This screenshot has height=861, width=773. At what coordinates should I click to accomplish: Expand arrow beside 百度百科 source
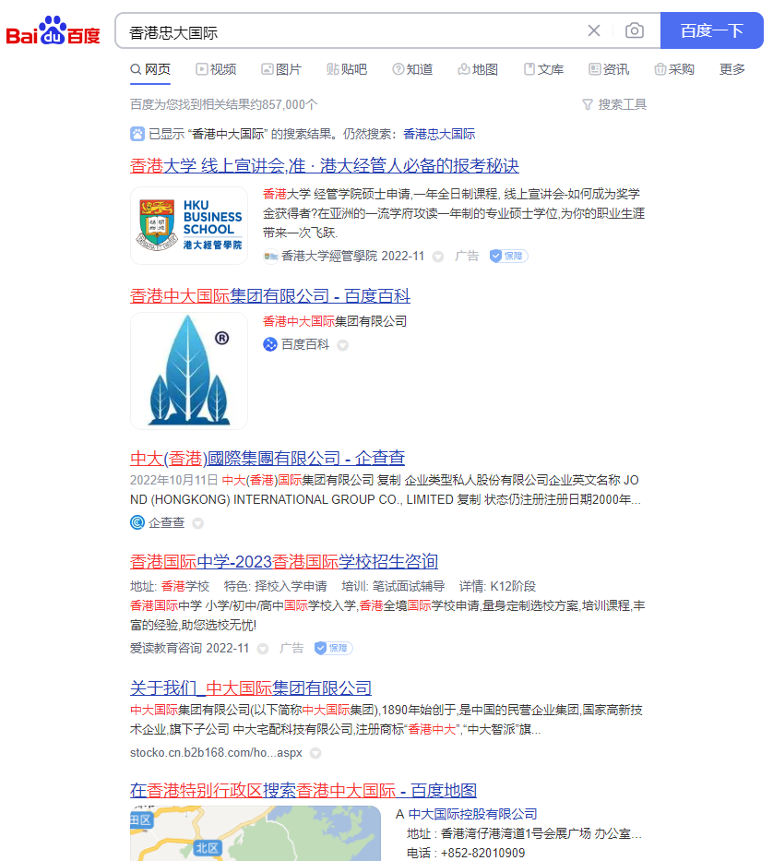pos(342,345)
